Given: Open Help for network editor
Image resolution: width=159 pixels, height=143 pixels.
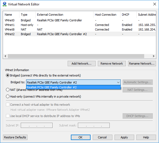Looking at the screenshot, I should (x=146, y=137).
